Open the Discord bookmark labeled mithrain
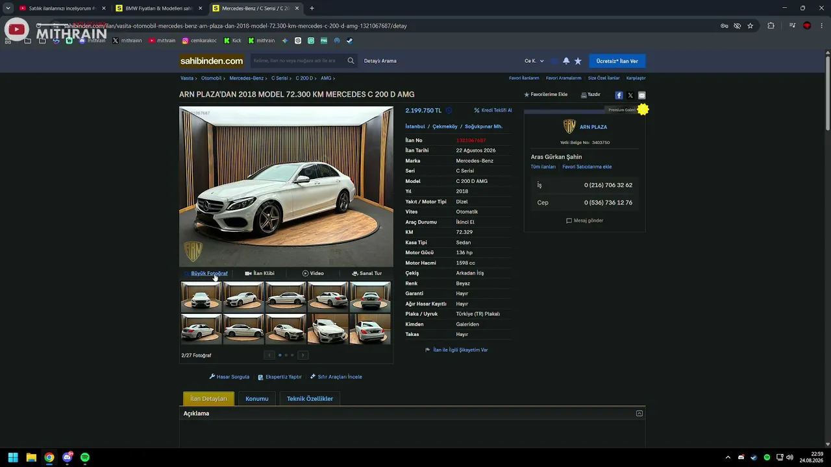 tap(92, 41)
